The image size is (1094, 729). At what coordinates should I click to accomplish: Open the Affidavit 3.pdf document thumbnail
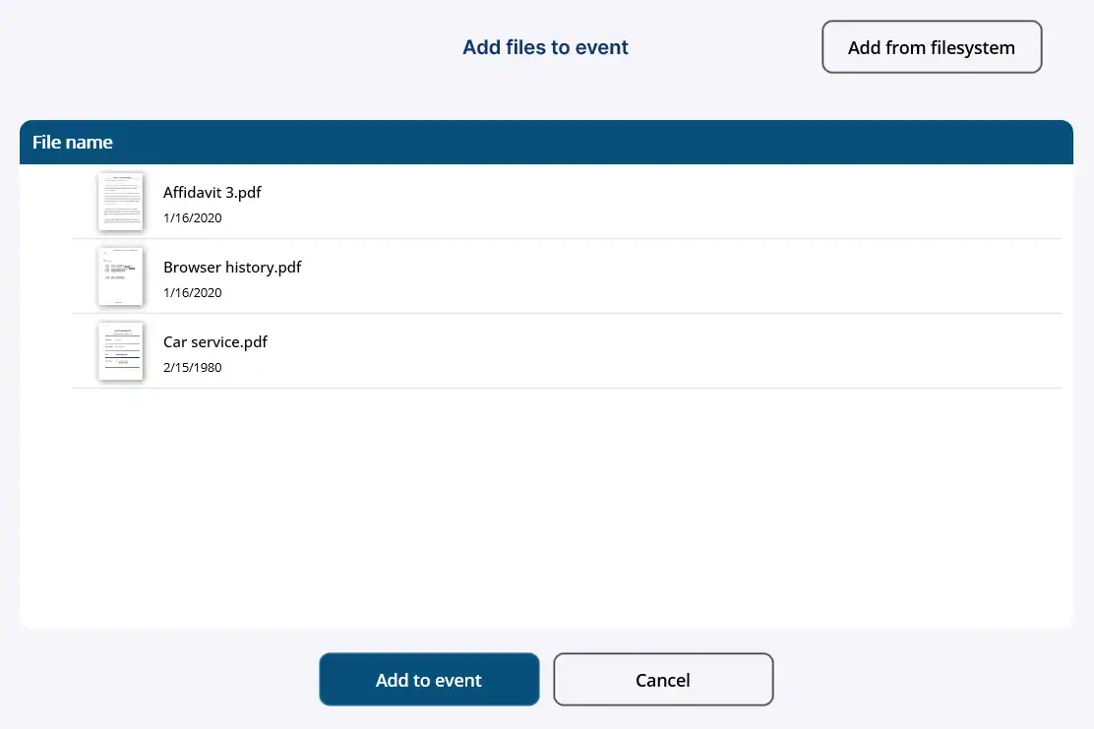coord(120,202)
